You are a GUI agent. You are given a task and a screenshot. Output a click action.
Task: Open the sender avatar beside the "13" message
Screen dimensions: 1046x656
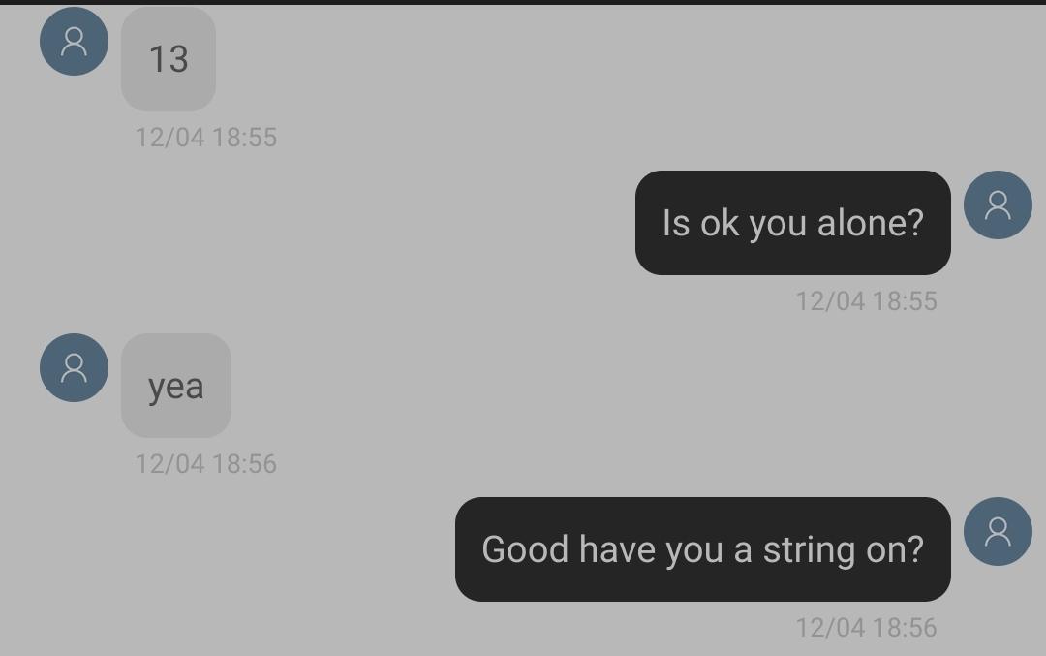(74, 42)
